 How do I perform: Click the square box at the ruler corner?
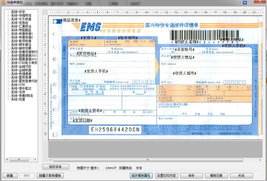[x=45, y=12]
